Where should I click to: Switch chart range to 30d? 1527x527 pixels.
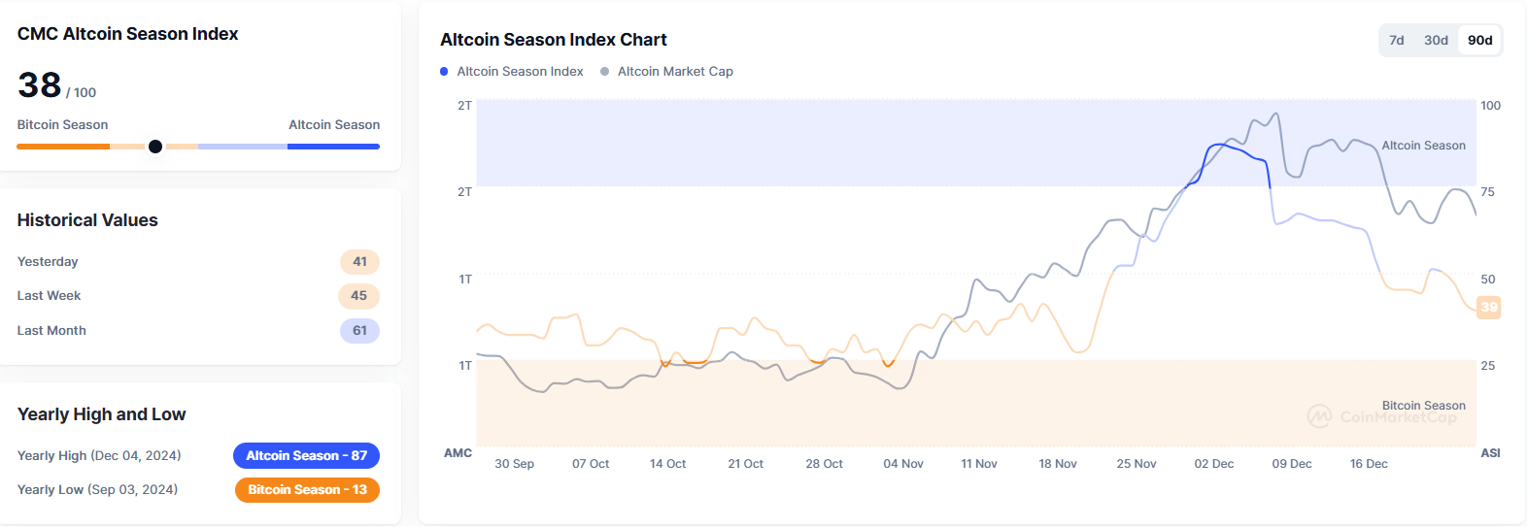click(x=1436, y=40)
